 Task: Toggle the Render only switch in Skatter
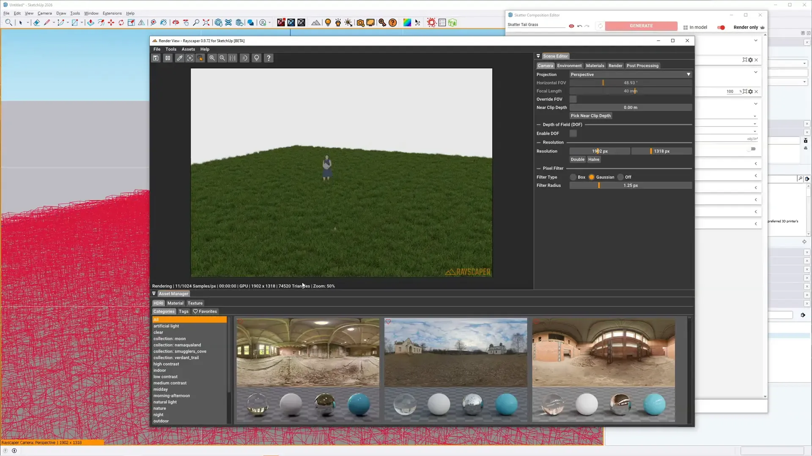721,27
